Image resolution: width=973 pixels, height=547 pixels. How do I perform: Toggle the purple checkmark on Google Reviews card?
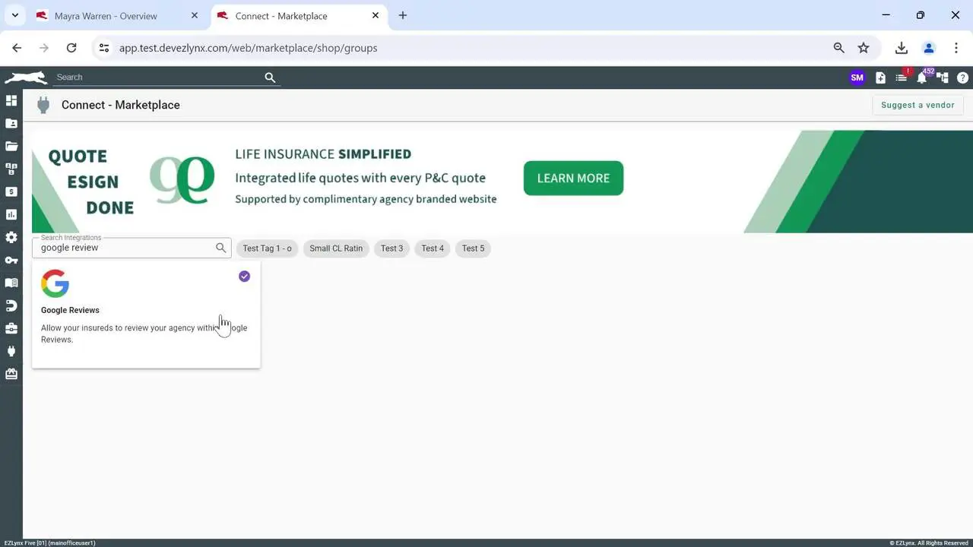point(244,277)
